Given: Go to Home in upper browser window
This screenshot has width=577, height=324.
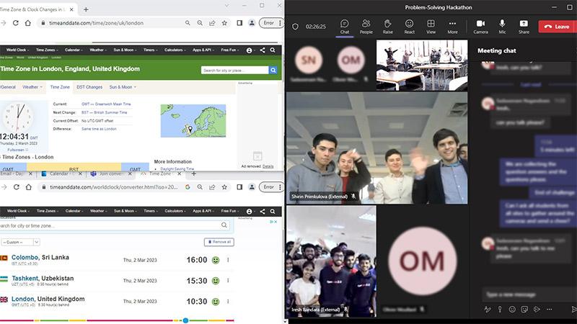Looking at the screenshot, I should pyautogui.click(x=27, y=23).
